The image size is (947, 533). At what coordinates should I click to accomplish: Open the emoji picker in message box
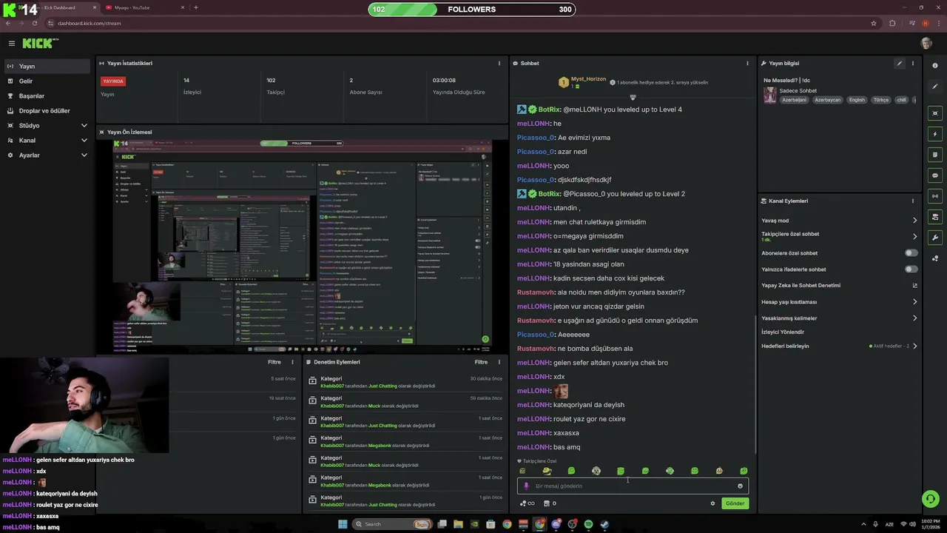740,486
